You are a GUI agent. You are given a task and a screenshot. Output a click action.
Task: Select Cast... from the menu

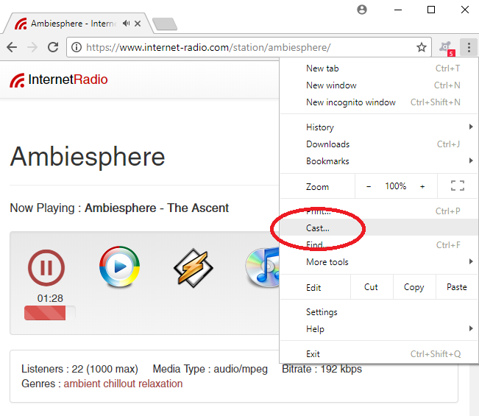[318, 228]
